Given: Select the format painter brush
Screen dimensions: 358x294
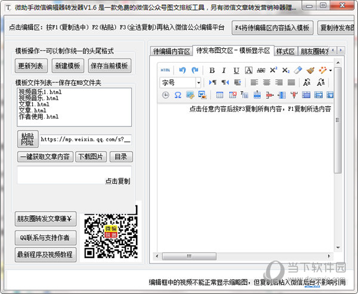Looking at the screenshot, I should [310, 70].
